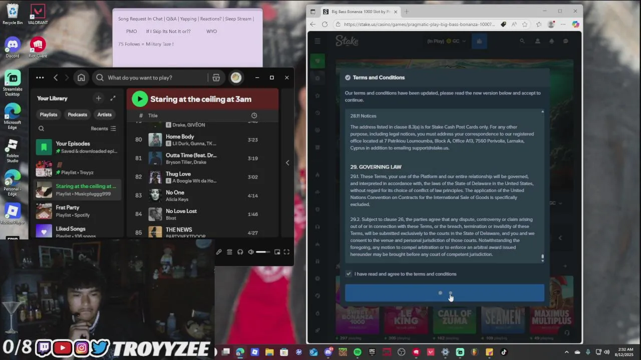Filter library by Playlists

pyautogui.click(x=49, y=114)
